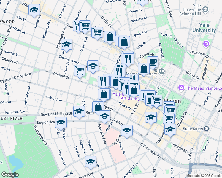
Task: Click the shopping bag marker above Art Gallery label
Action: point(134,91)
